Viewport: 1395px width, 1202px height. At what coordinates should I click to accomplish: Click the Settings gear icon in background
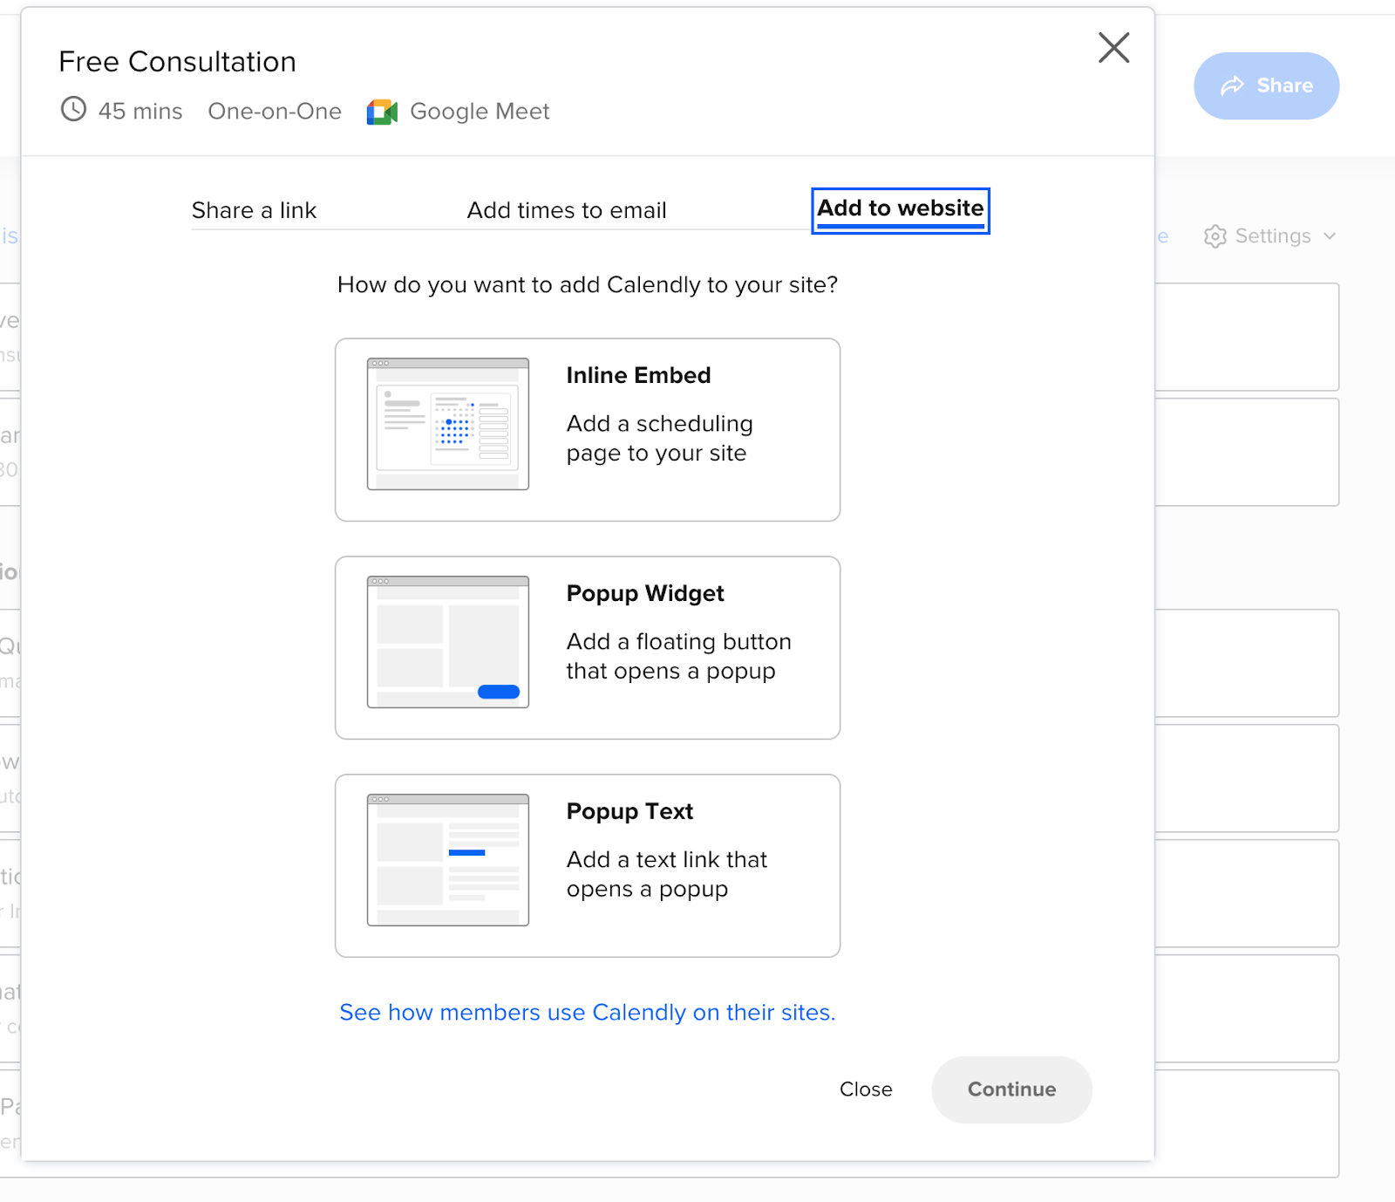(x=1215, y=236)
